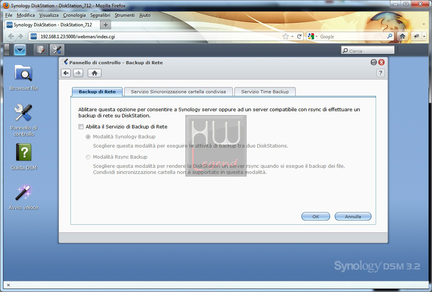
Task: Go back in the control panel window
Action: coord(66,73)
